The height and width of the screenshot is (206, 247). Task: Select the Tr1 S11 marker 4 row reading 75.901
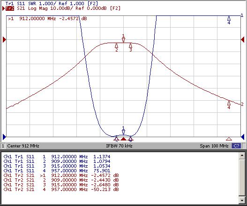coord(57,170)
